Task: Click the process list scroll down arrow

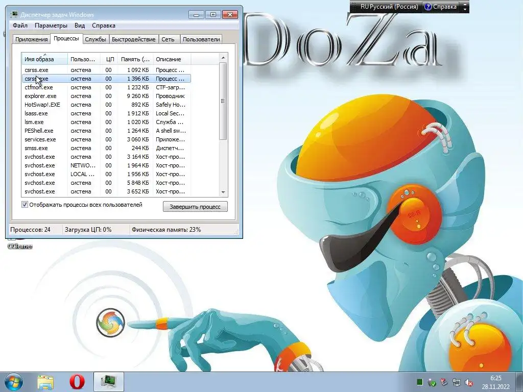Action: (223, 192)
